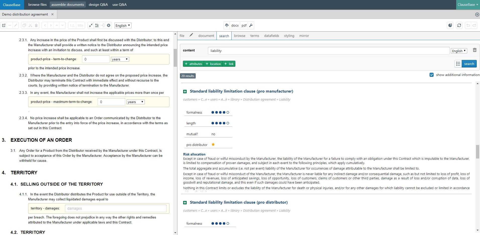Toggle the pro distributor star rating

point(213,145)
